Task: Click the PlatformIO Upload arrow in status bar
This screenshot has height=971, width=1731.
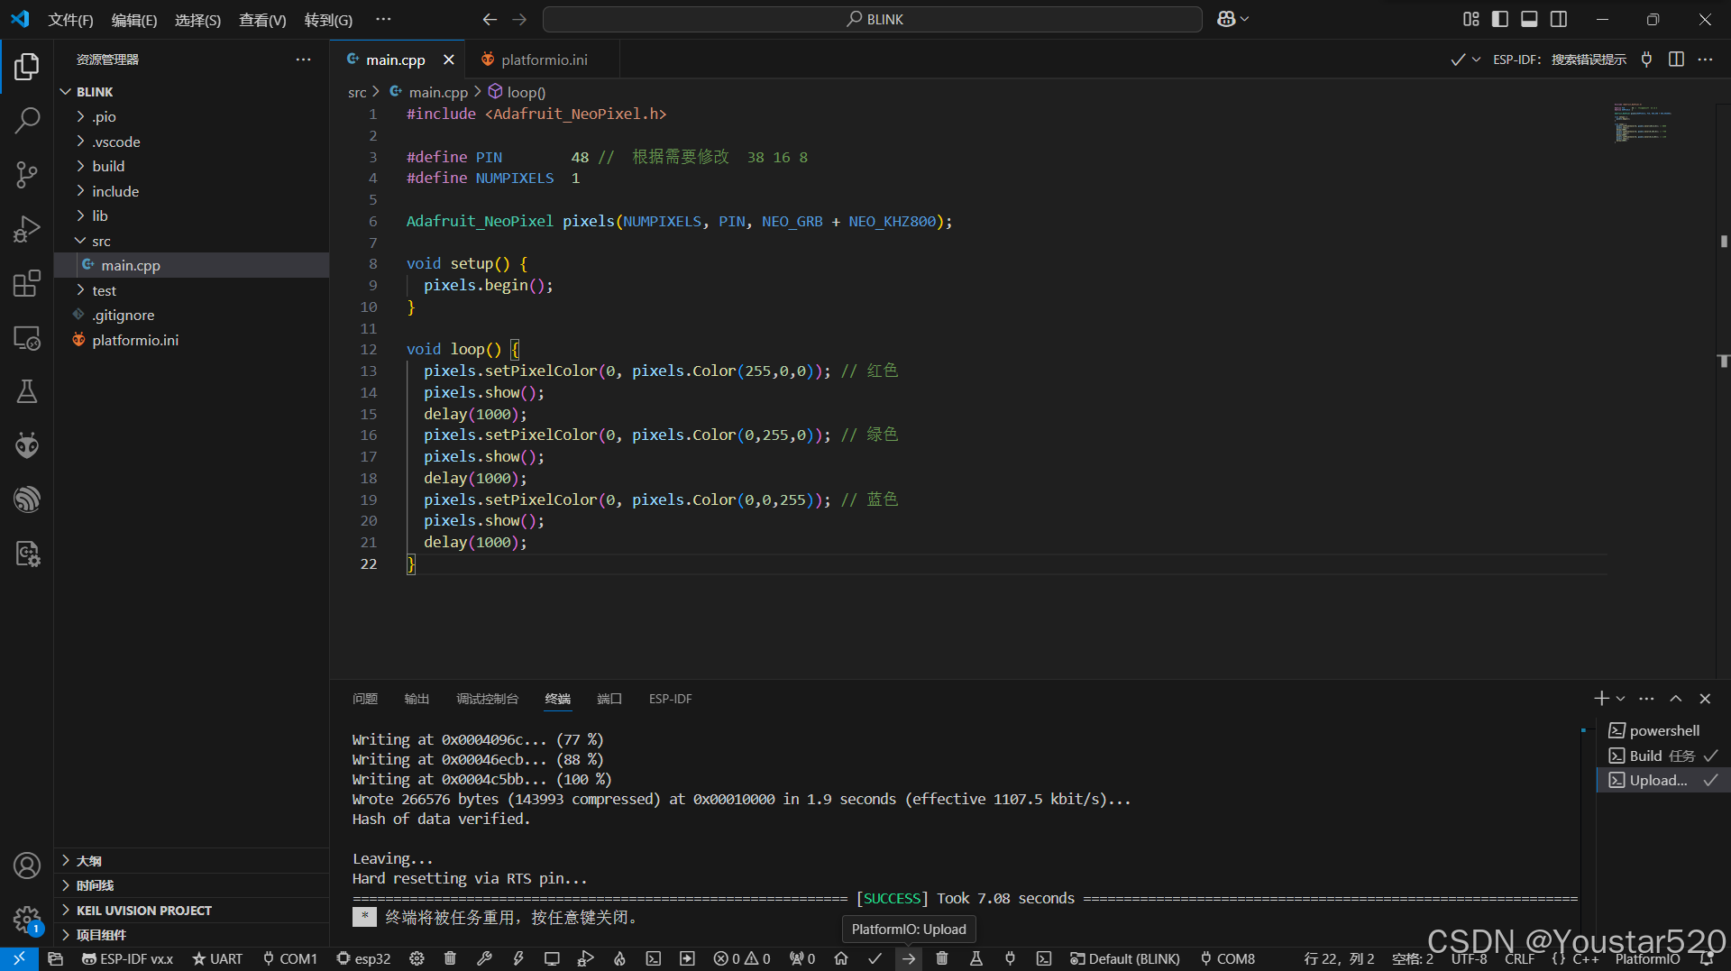Action: click(x=909, y=959)
